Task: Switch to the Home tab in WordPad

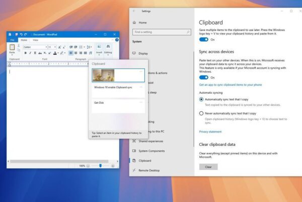Action: point(24,40)
